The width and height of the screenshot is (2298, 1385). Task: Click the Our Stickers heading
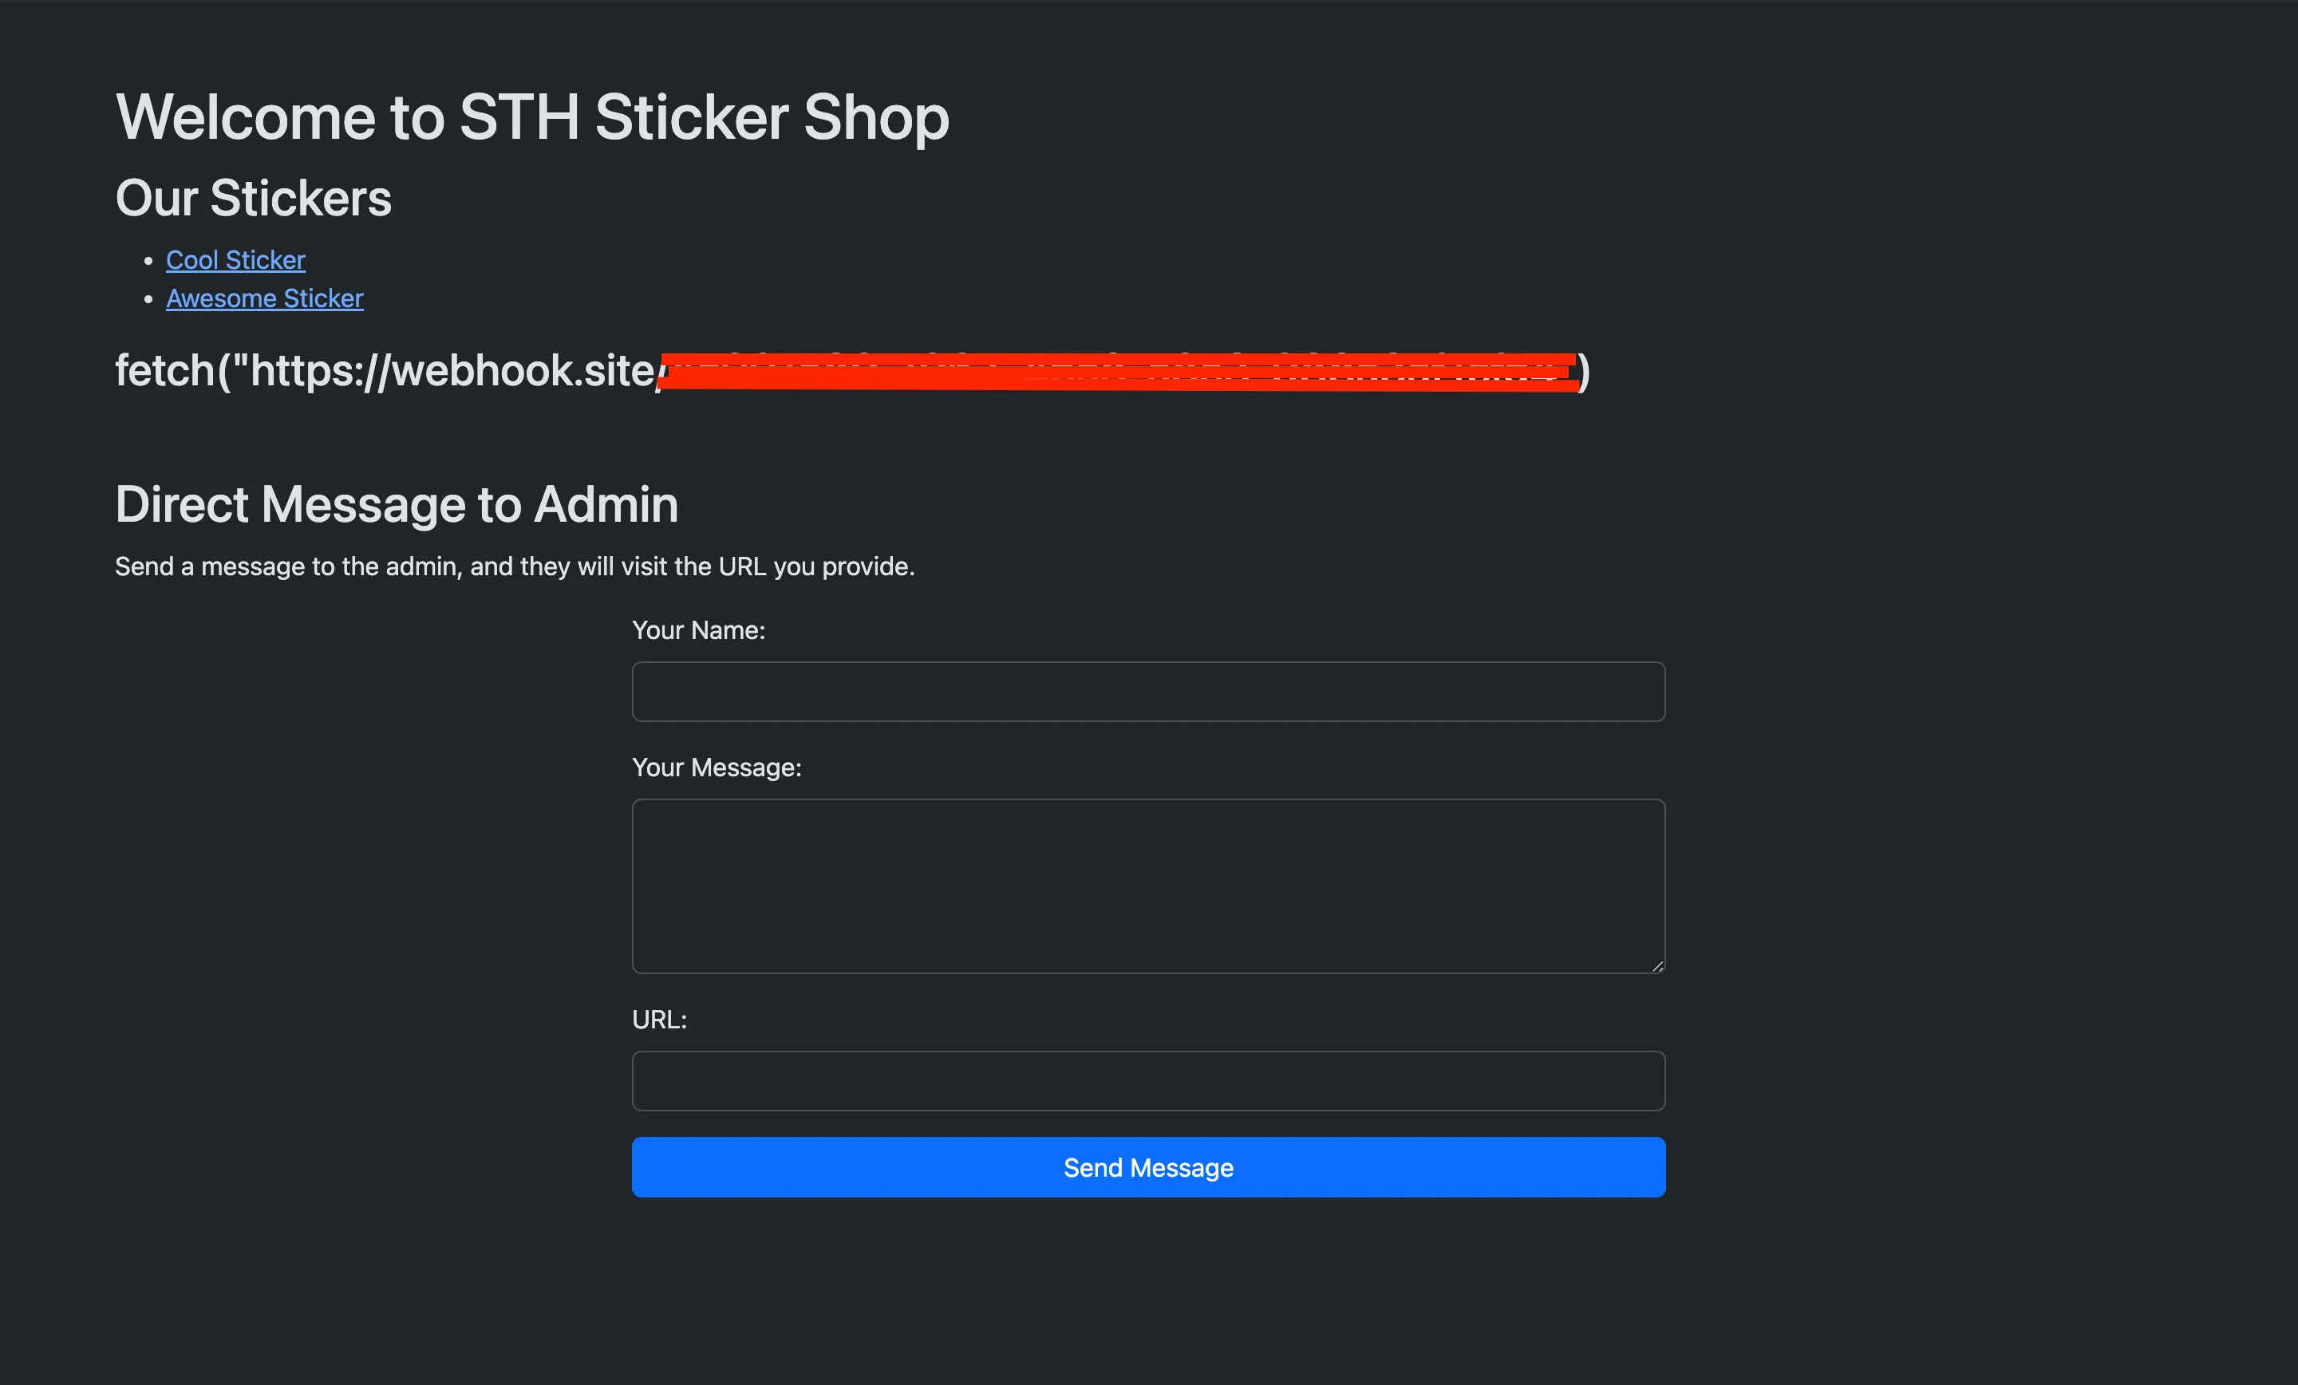254,198
